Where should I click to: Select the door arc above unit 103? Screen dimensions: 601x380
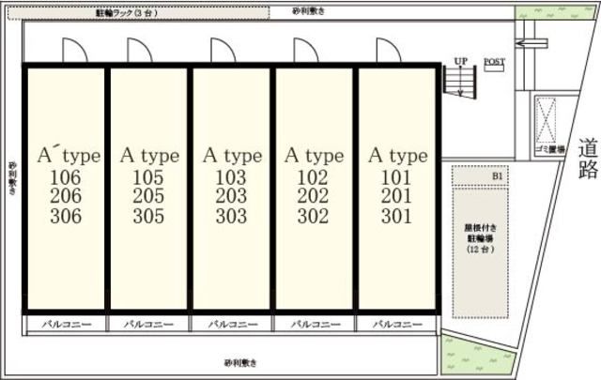(x=223, y=51)
